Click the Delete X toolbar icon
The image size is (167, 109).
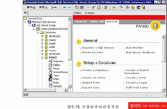88,7
